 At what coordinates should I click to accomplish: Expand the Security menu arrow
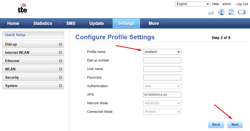click(x=61, y=78)
